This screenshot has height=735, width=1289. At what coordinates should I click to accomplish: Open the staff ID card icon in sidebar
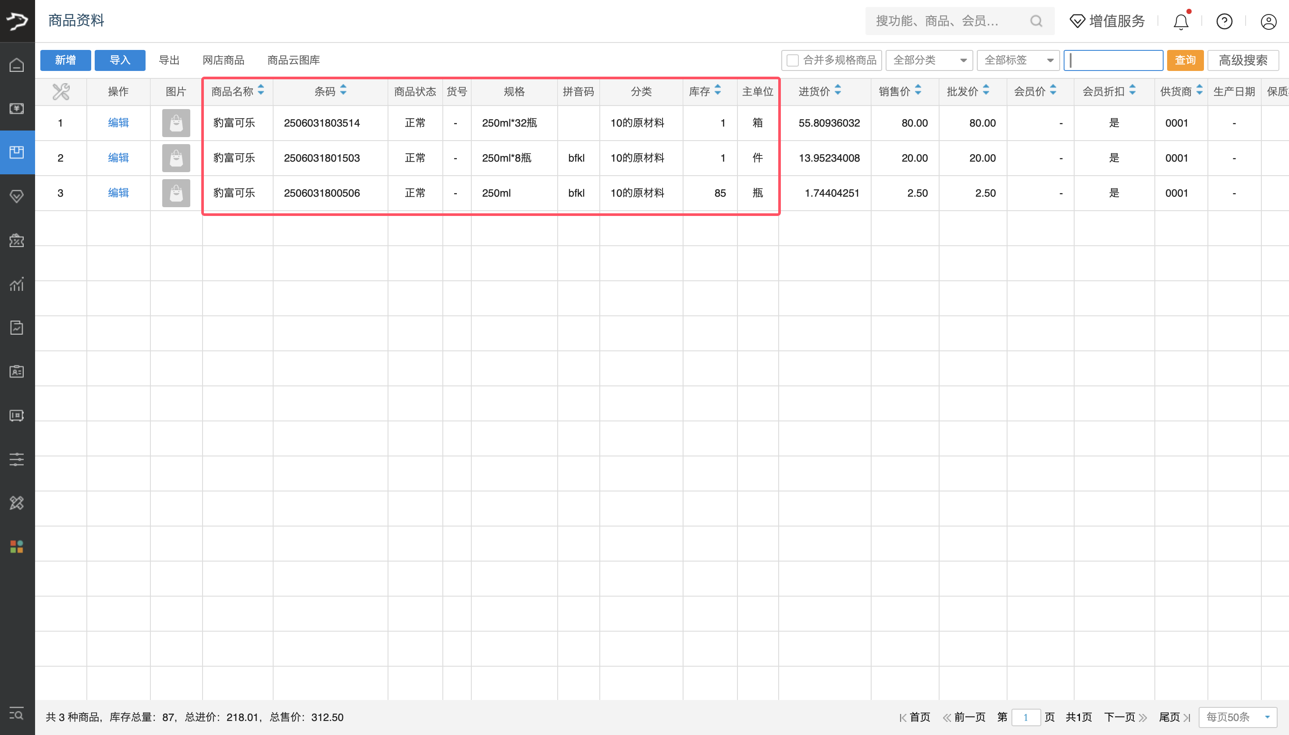point(17,371)
